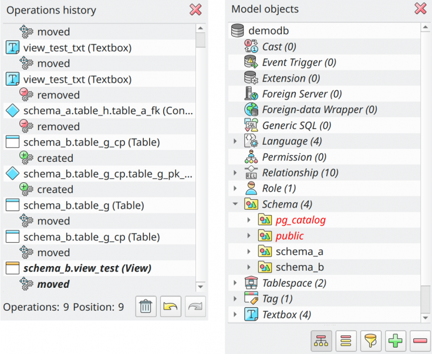Switch Model objects to list view

click(346, 341)
